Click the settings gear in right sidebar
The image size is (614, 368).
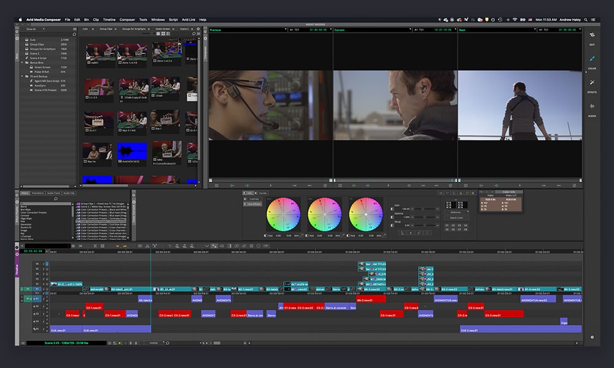point(592,337)
